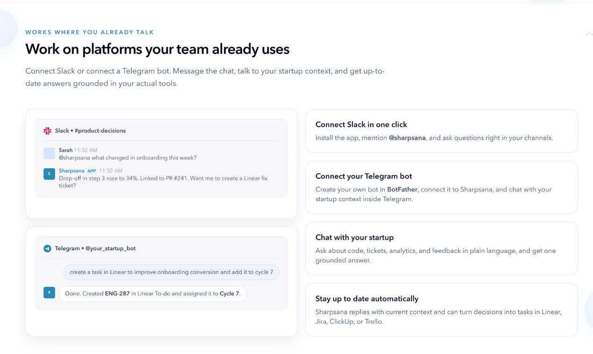Open the ENG-287 ticket reference

tap(117, 294)
